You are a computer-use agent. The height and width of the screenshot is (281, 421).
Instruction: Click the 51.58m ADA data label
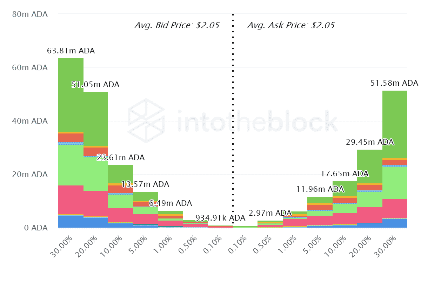(394, 83)
